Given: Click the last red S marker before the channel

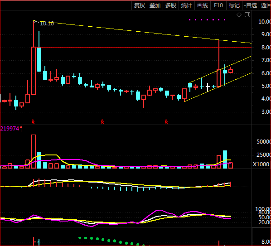Looking at the screenshot, I should [x=166, y=122].
